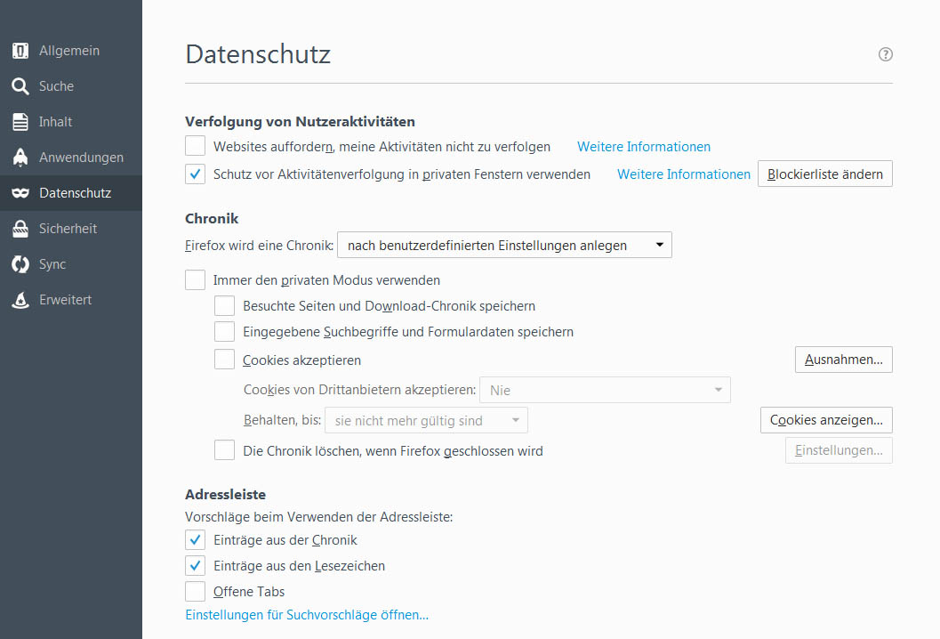
Task: Click the Erweitert wizard hat icon
Action: (20, 300)
